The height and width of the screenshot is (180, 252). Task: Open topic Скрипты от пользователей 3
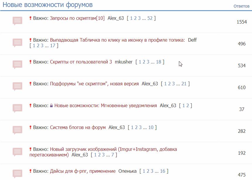tap(81, 62)
